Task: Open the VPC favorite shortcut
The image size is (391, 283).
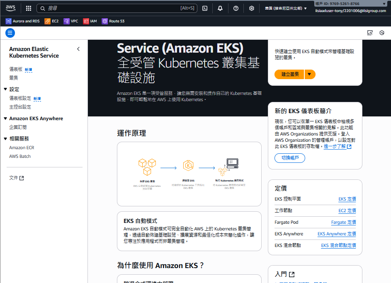Action: click(x=71, y=21)
